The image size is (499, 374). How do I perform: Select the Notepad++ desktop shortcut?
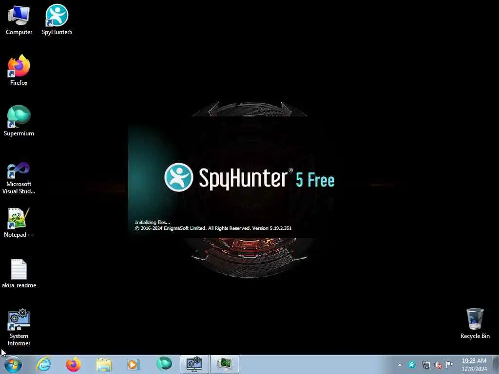tap(19, 223)
